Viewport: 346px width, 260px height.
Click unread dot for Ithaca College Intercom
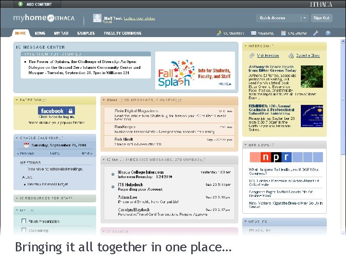(x=113, y=174)
